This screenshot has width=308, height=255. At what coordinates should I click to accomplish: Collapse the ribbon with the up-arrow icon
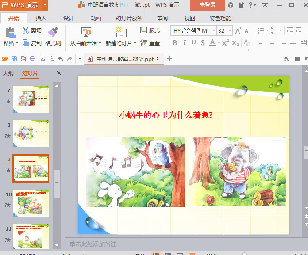click(265, 5)
